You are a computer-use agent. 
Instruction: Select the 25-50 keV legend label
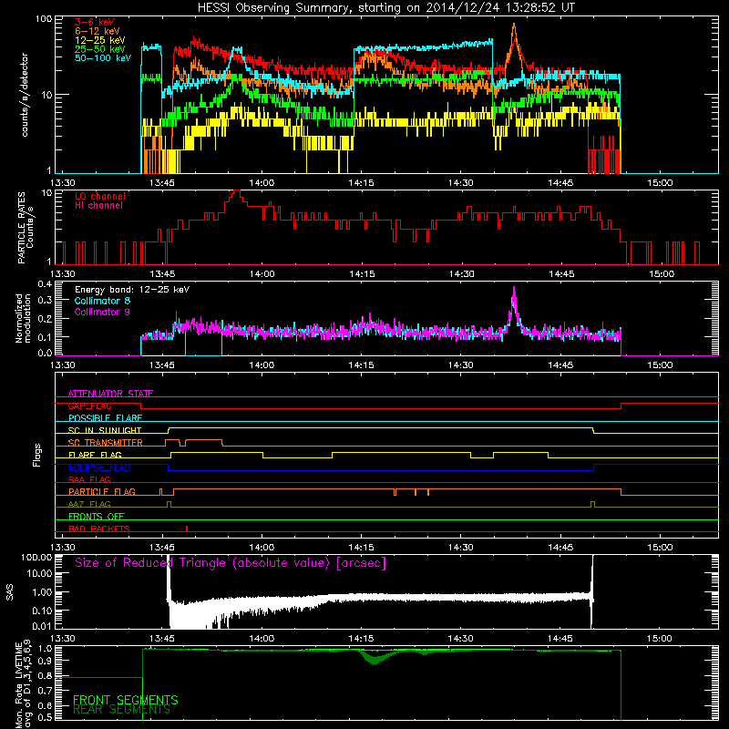coord(100,49)
